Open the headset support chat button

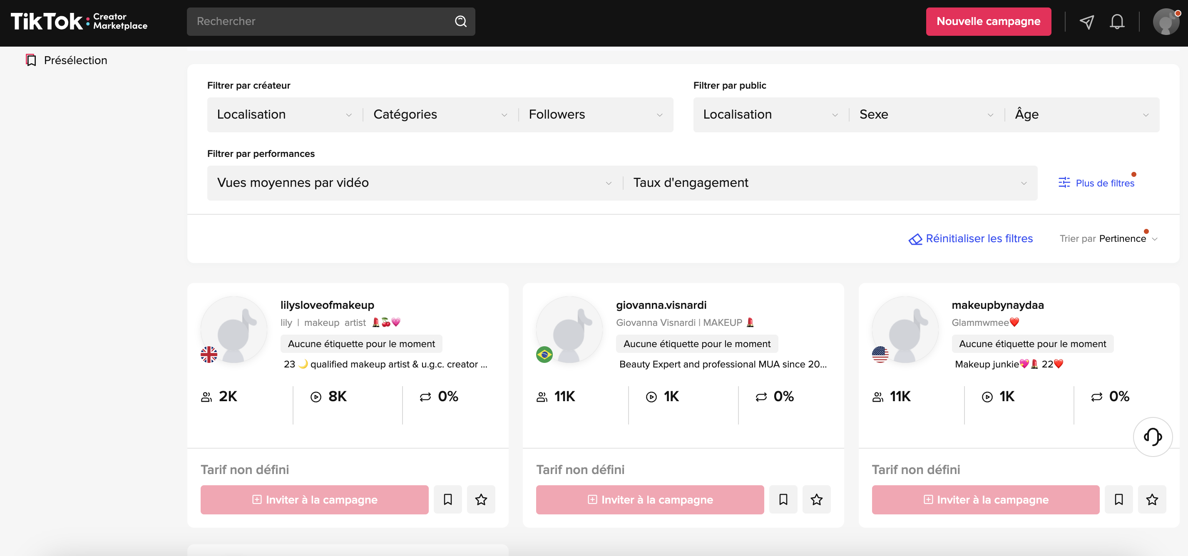(x=1152, y=437)
